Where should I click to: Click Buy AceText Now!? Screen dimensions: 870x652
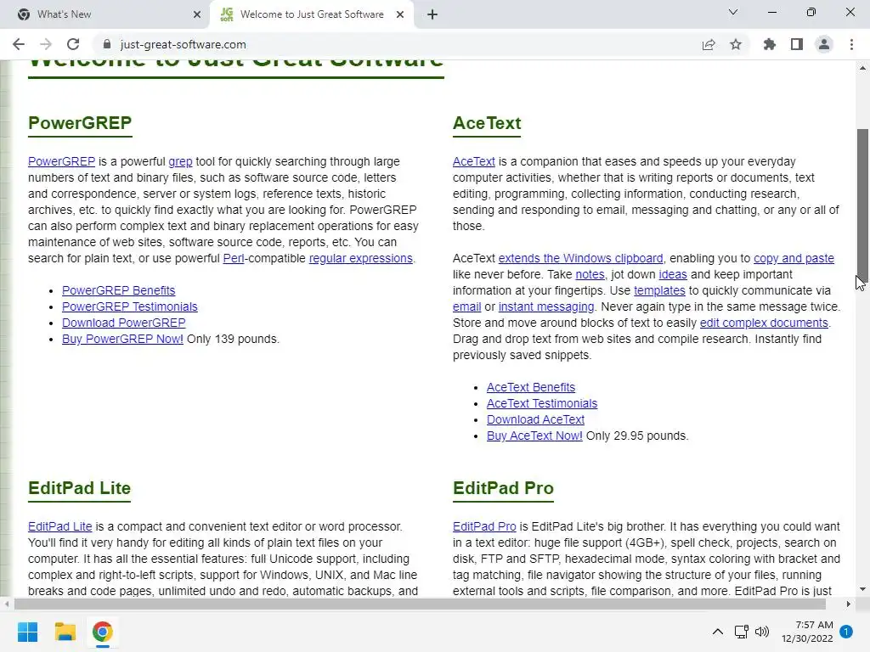(534, 436)
